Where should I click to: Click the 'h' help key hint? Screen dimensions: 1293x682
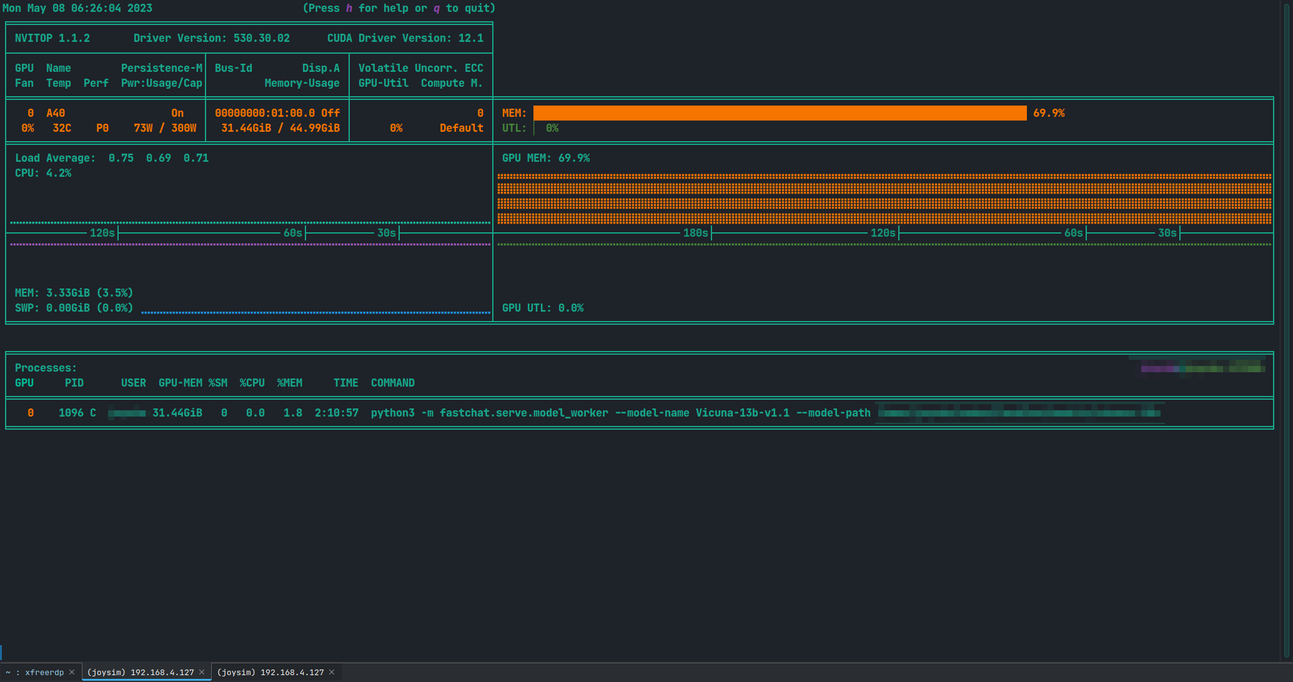(349, 8)
